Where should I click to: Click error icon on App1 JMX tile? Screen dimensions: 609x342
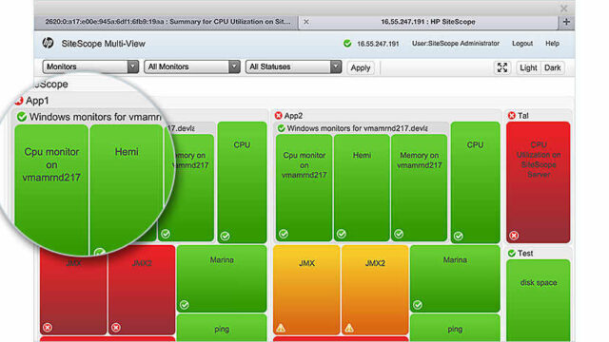click(48, 328)
